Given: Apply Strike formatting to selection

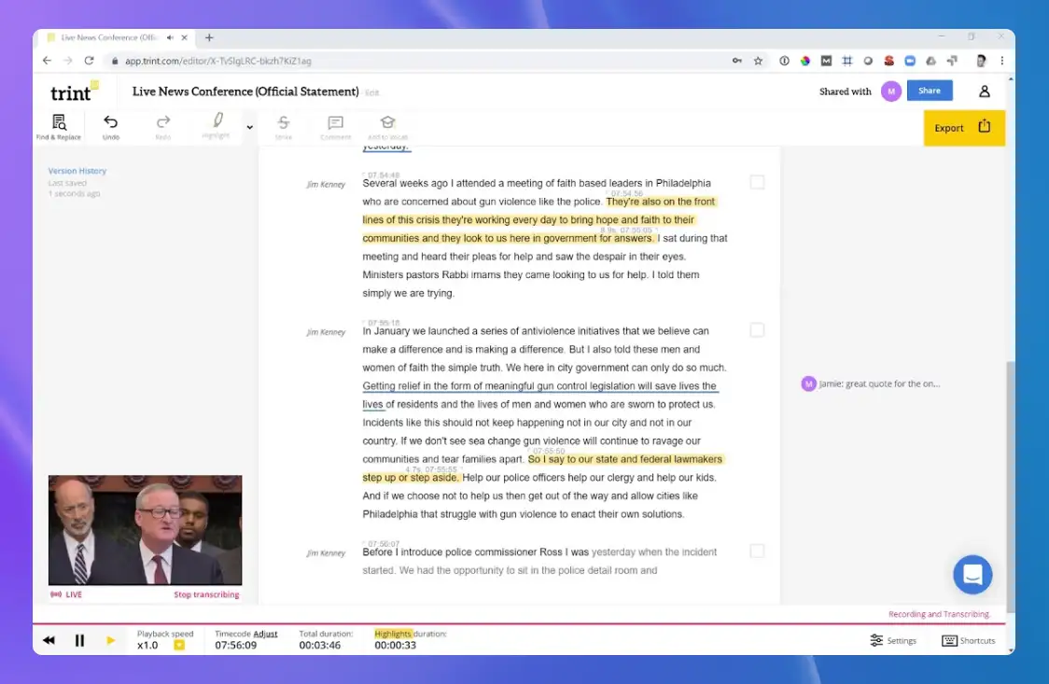Looking at the screenshot, I should pos(284,127).
